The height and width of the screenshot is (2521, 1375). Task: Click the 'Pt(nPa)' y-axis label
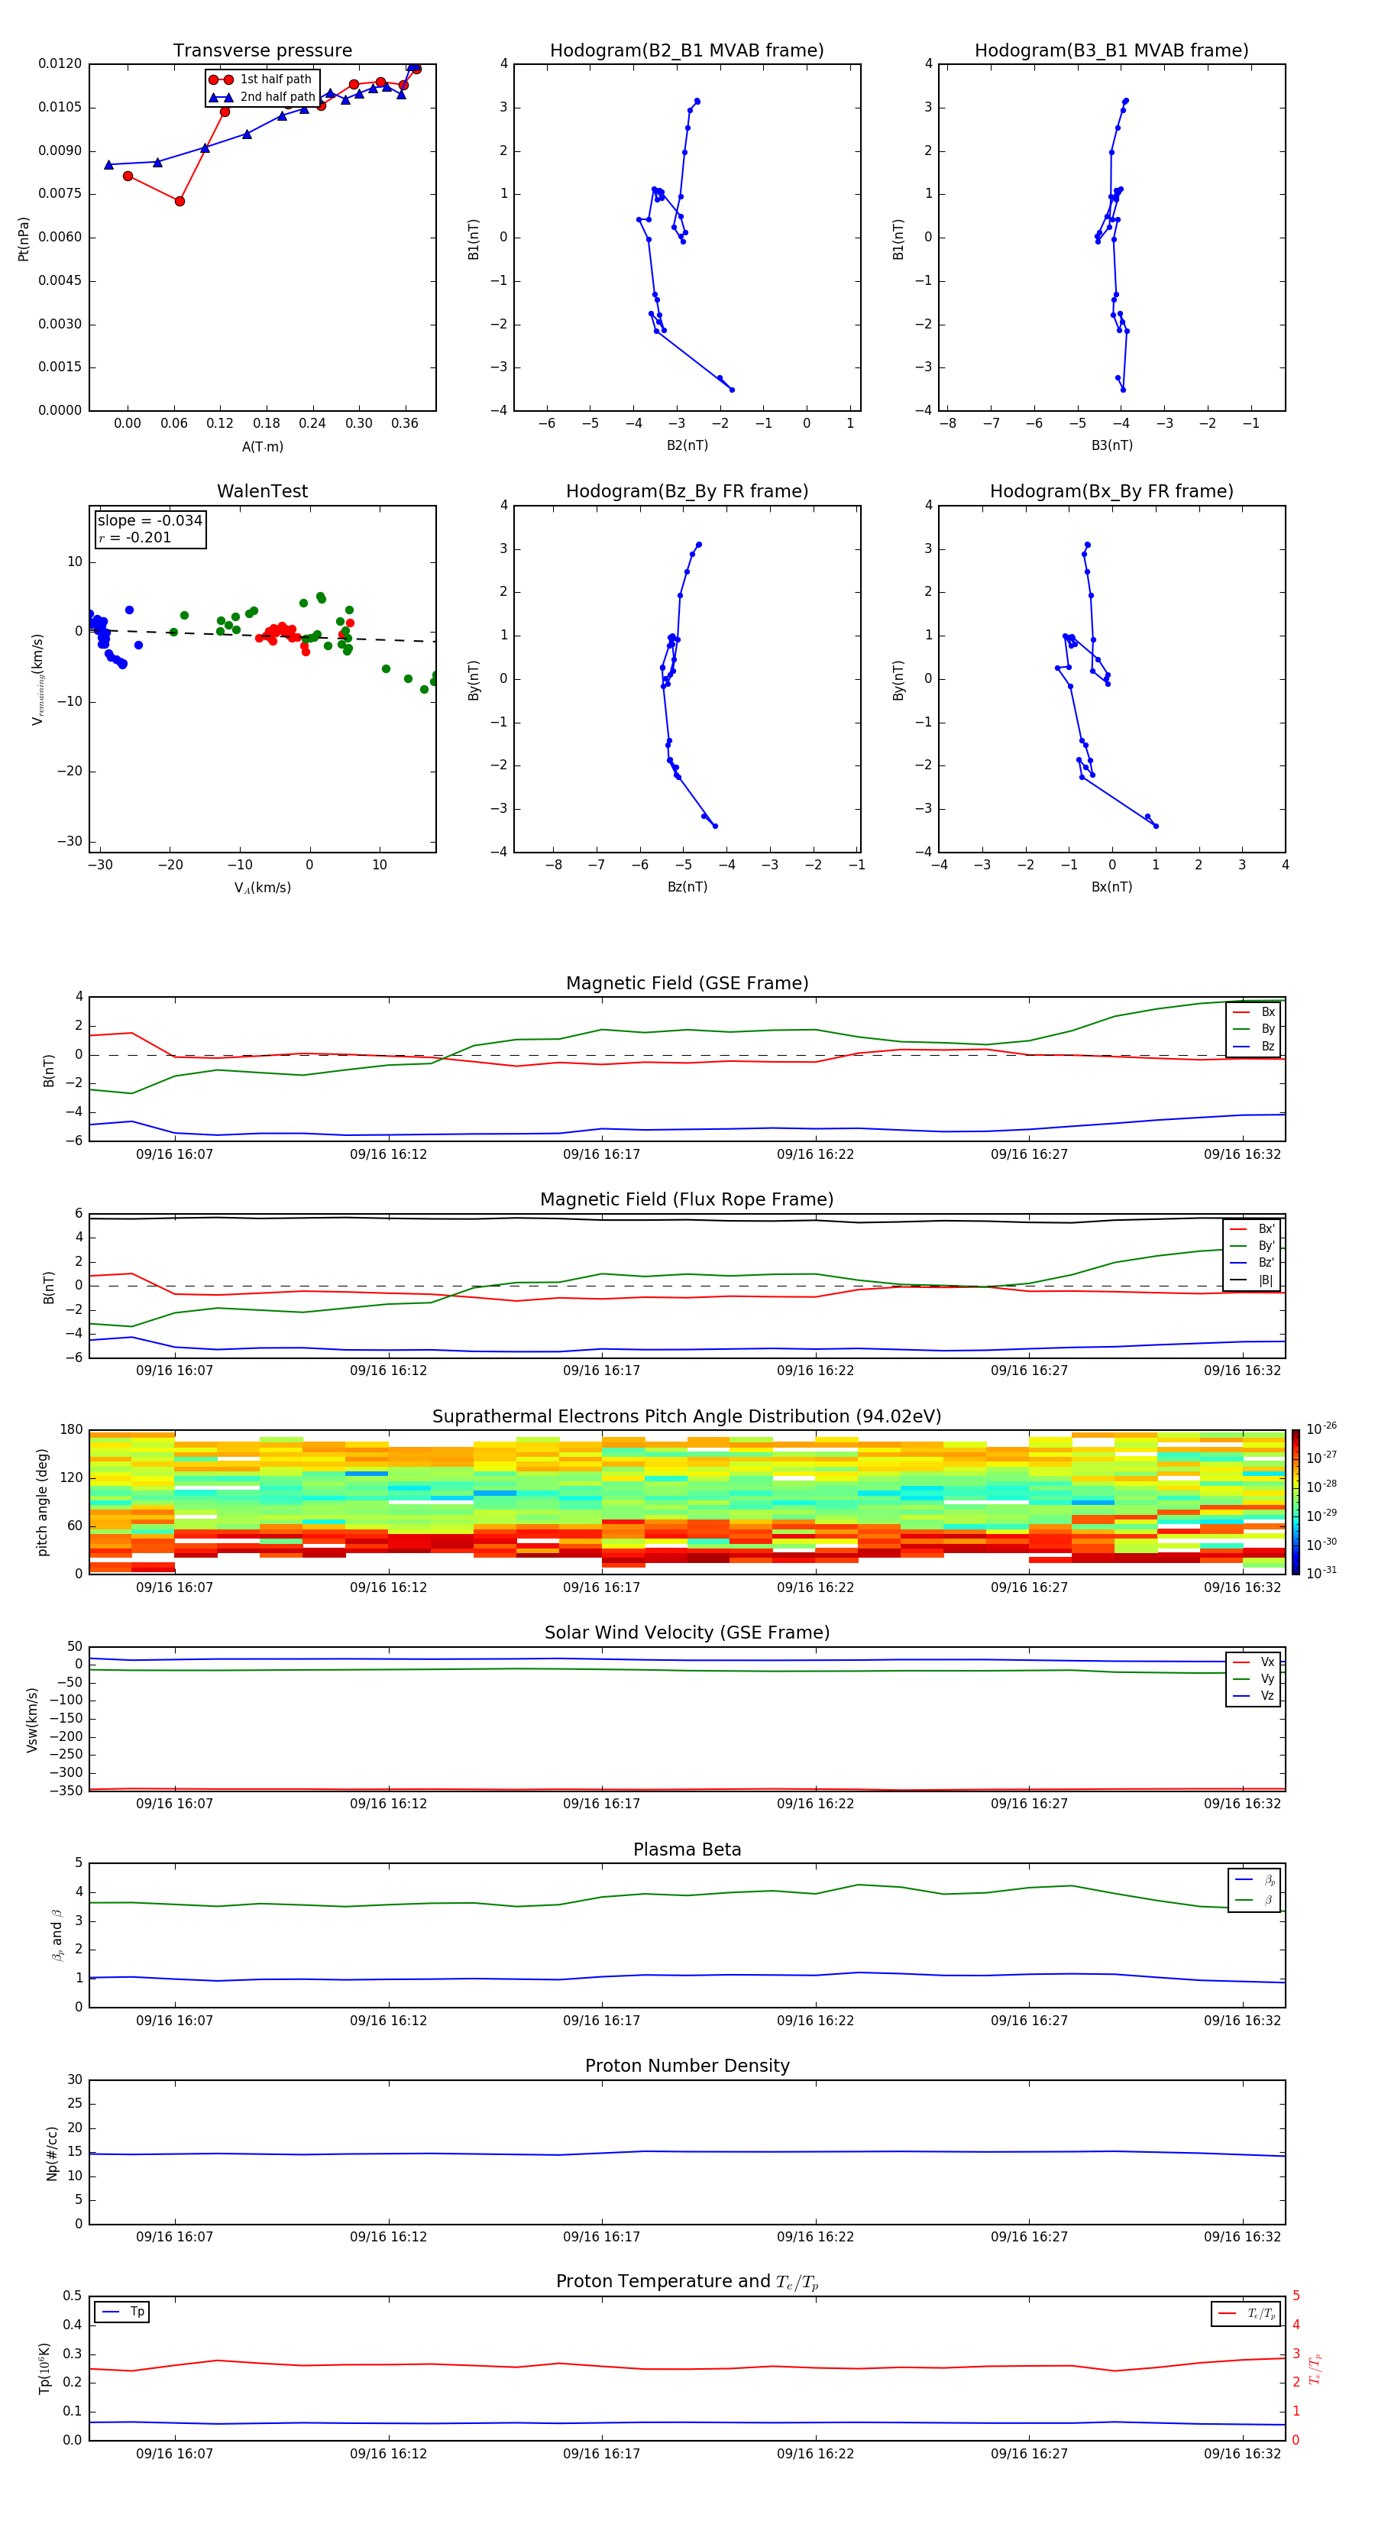[x=24, y=239]
